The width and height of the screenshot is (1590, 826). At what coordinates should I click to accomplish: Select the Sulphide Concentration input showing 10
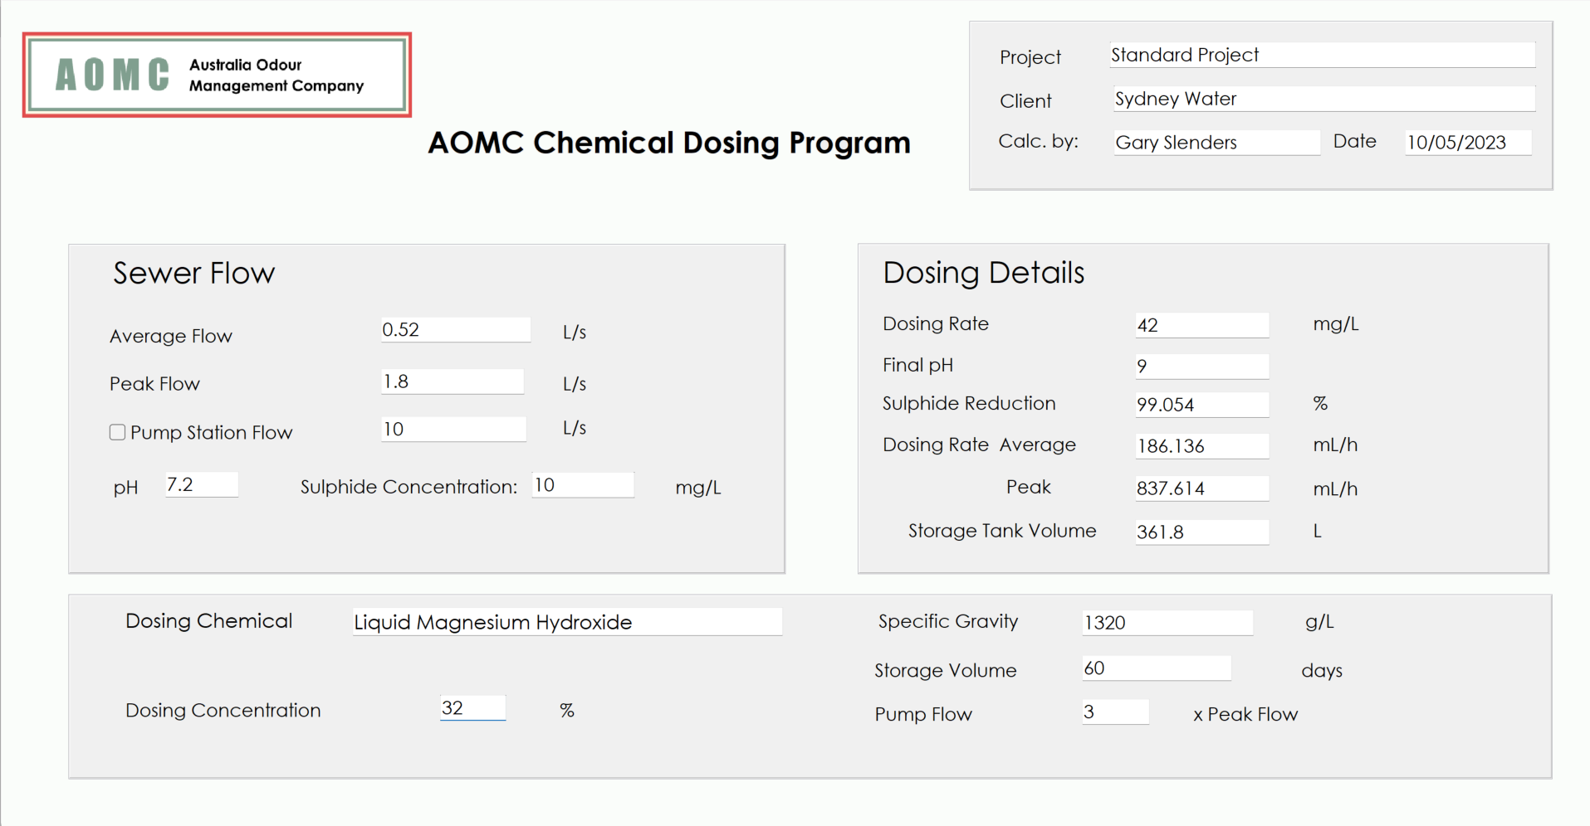582,484
